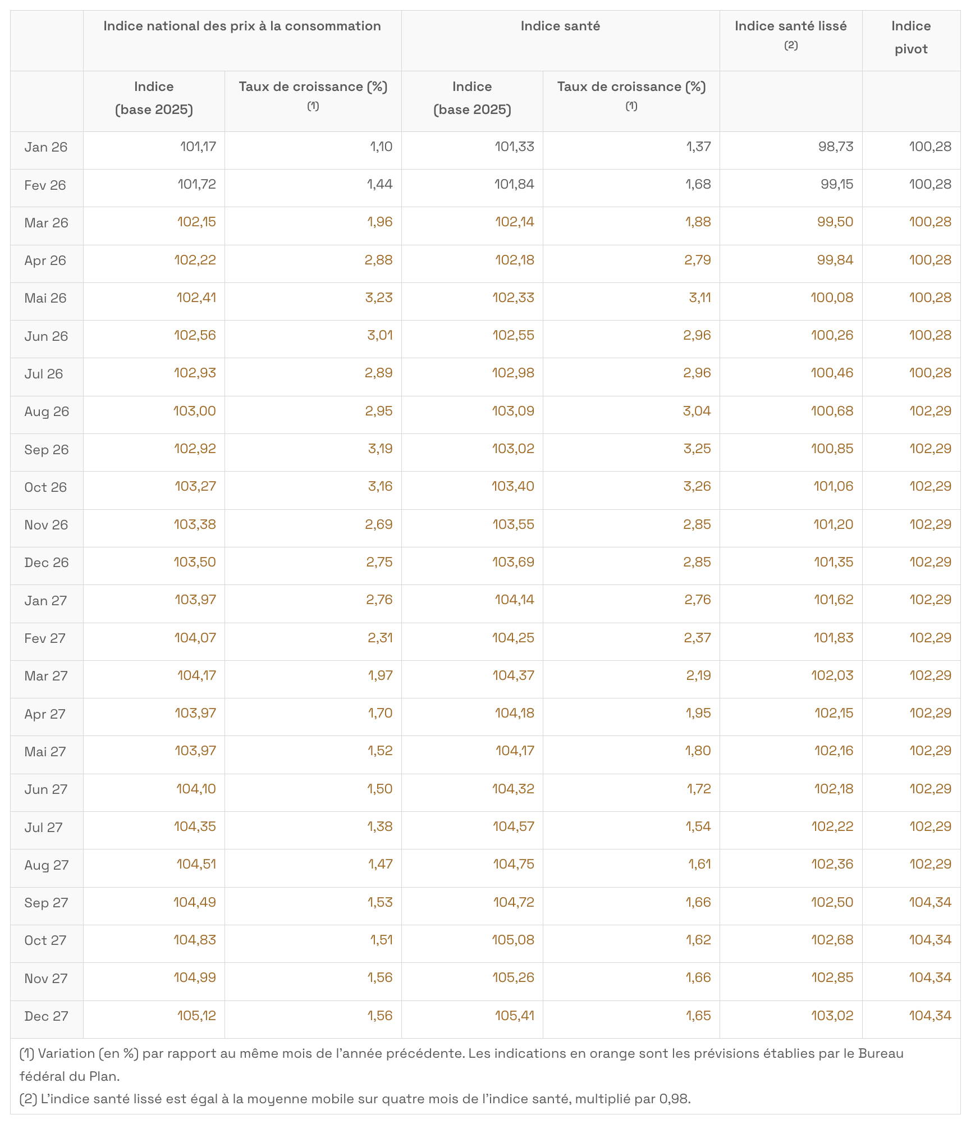Click the 101,17 index value for Jan 26
Viewport: 980px width, 1124px height.
coord(198,147)
